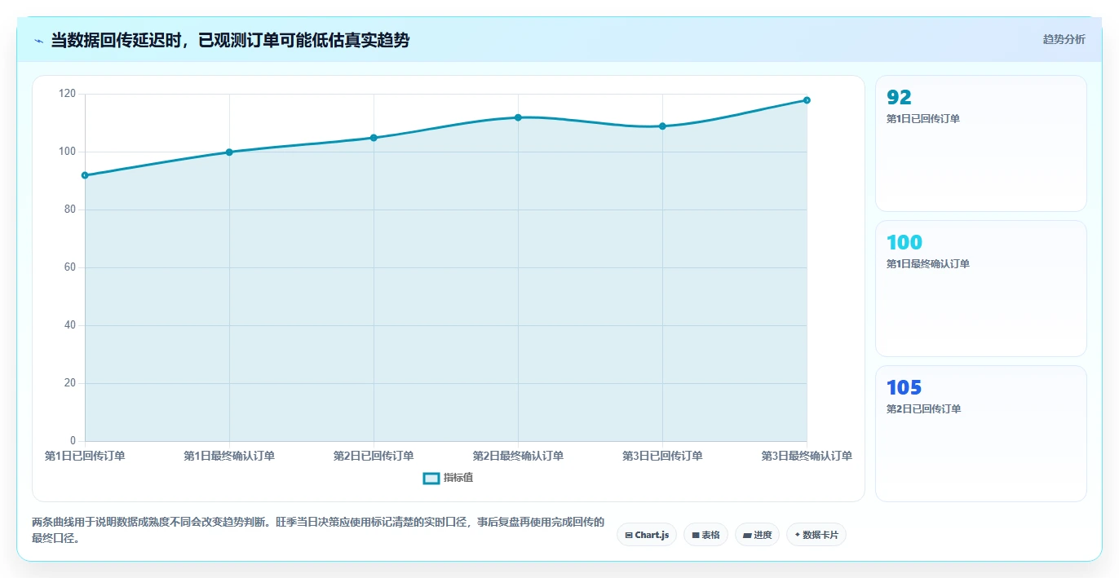
Task: Click the x-axis label 第1日已回传订单
Action: coord(85,456)
